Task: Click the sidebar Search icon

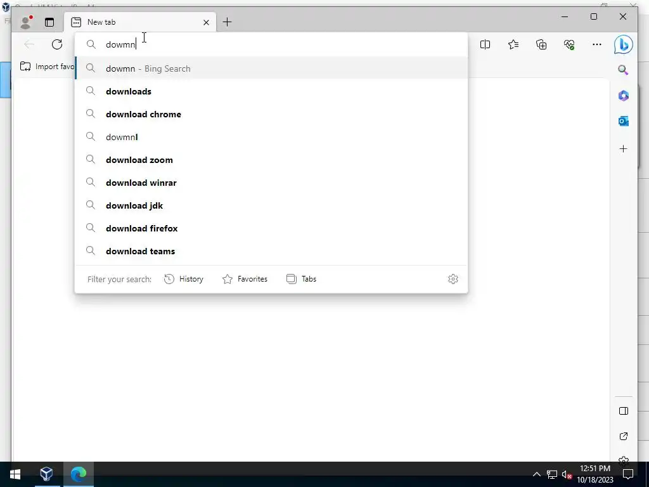Action: pyautogui.click(x=624, y=70)
